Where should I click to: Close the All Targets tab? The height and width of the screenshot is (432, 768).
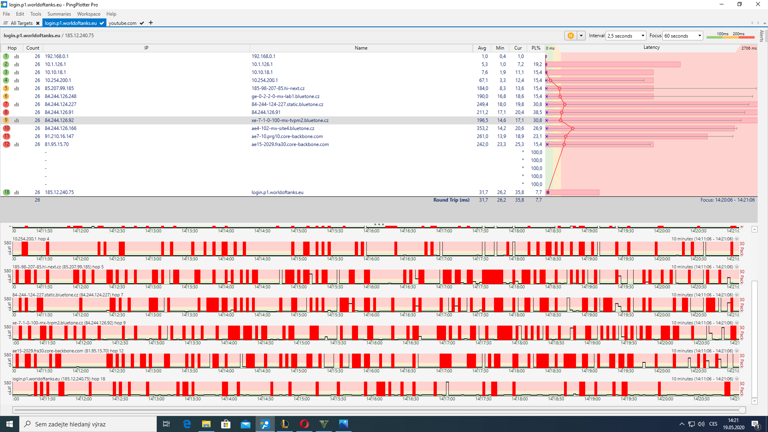pyautogui.click(x=38, y=23)
